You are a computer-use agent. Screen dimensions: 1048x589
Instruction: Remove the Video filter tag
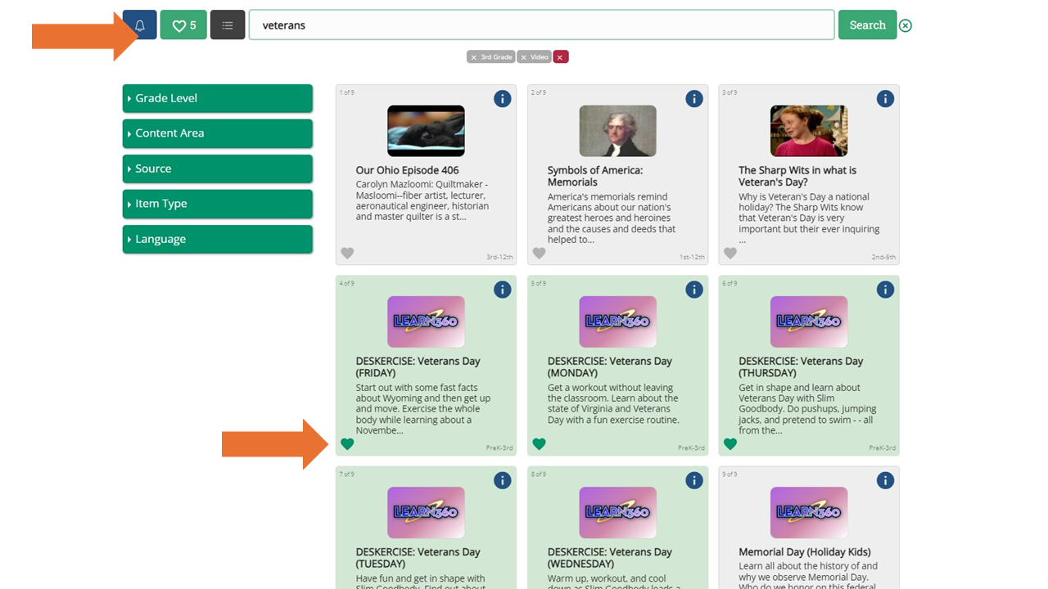tap(534, 57)
